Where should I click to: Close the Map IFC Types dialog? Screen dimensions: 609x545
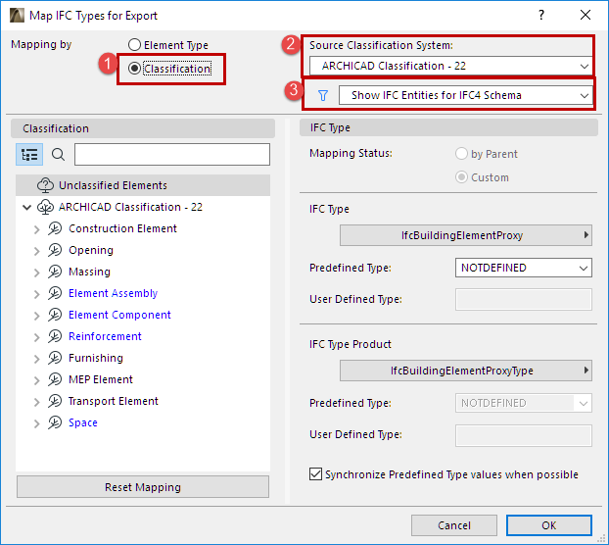tap(586, 15)
